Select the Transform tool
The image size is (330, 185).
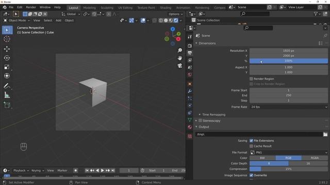click(x=7, y=76)
